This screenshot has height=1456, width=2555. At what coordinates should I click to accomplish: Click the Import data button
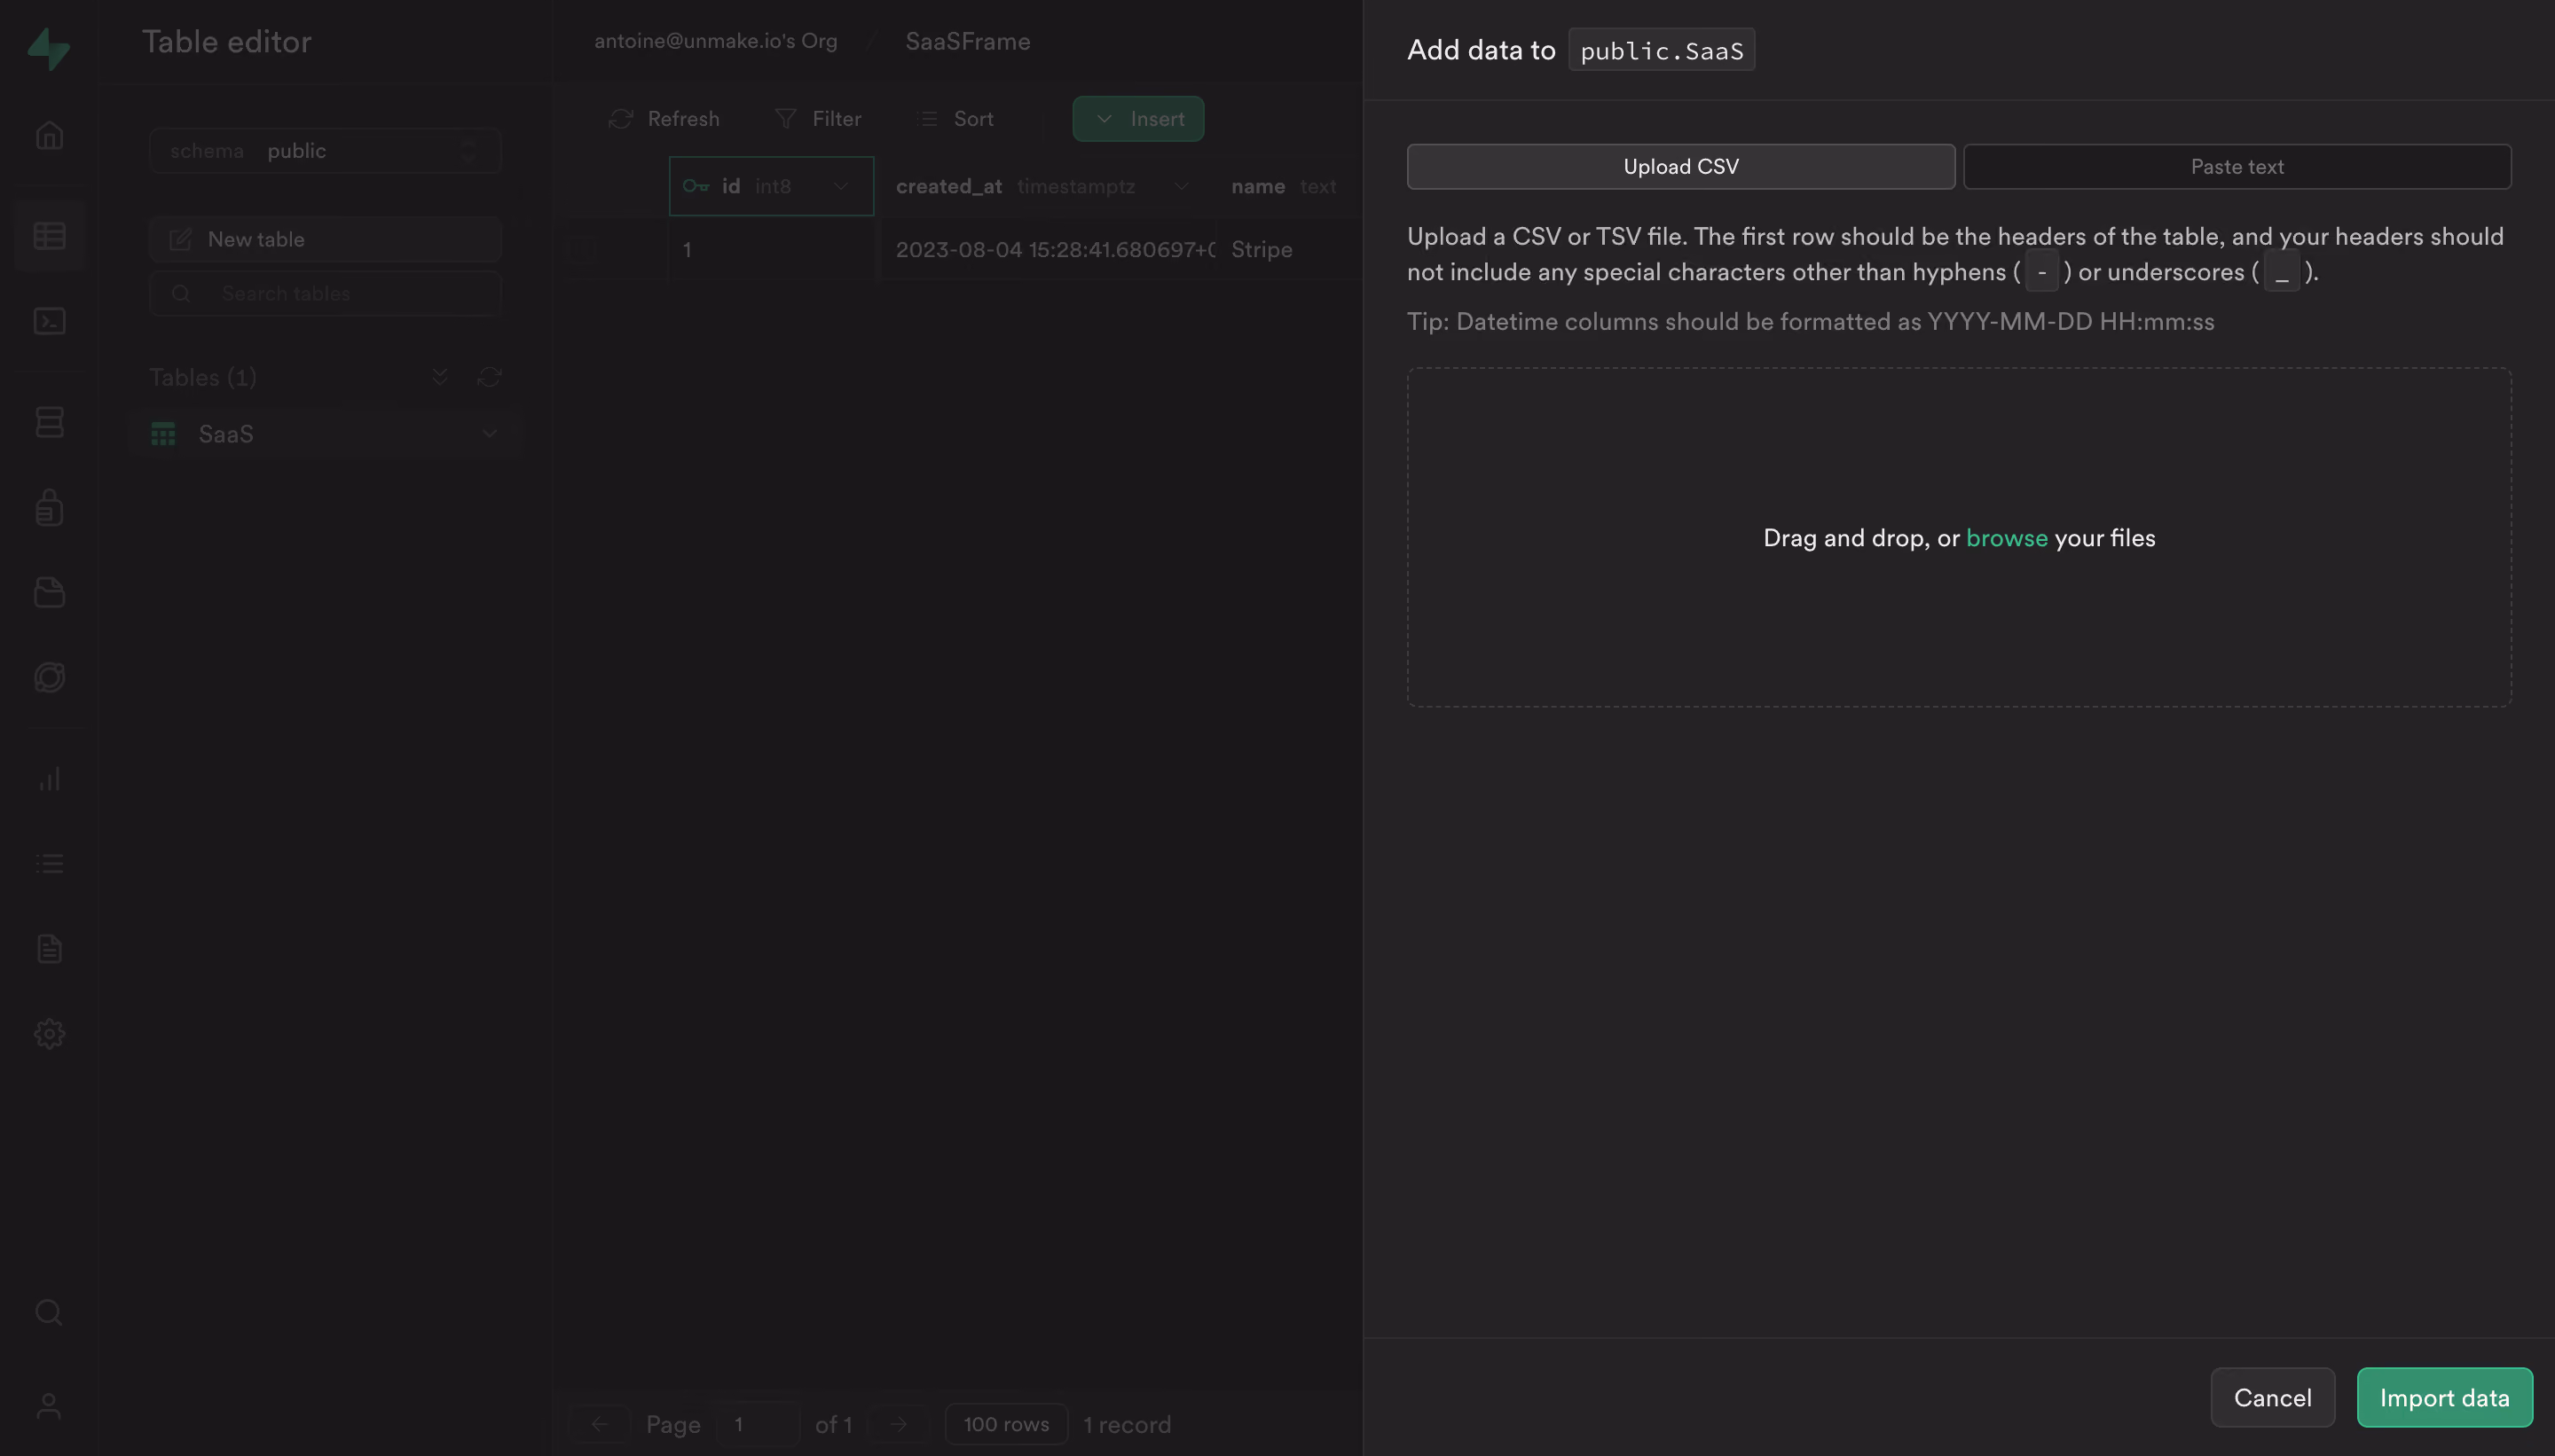[2444, 1398]
